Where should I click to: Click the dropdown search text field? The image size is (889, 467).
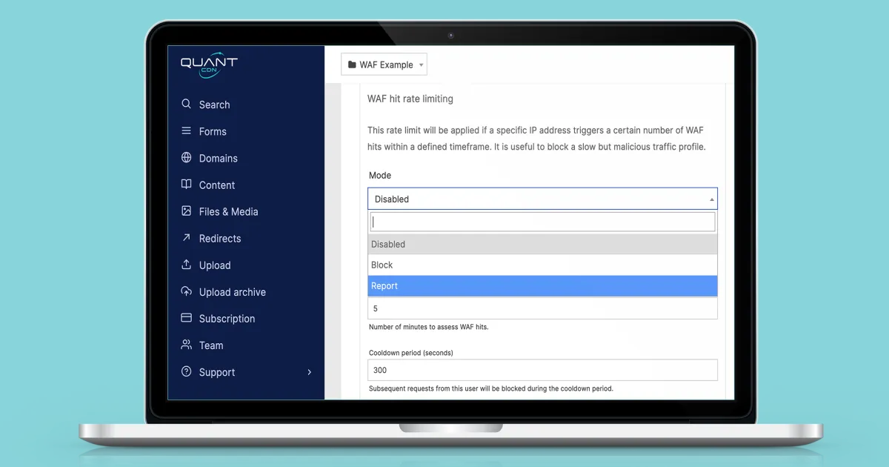coord(542,222)
